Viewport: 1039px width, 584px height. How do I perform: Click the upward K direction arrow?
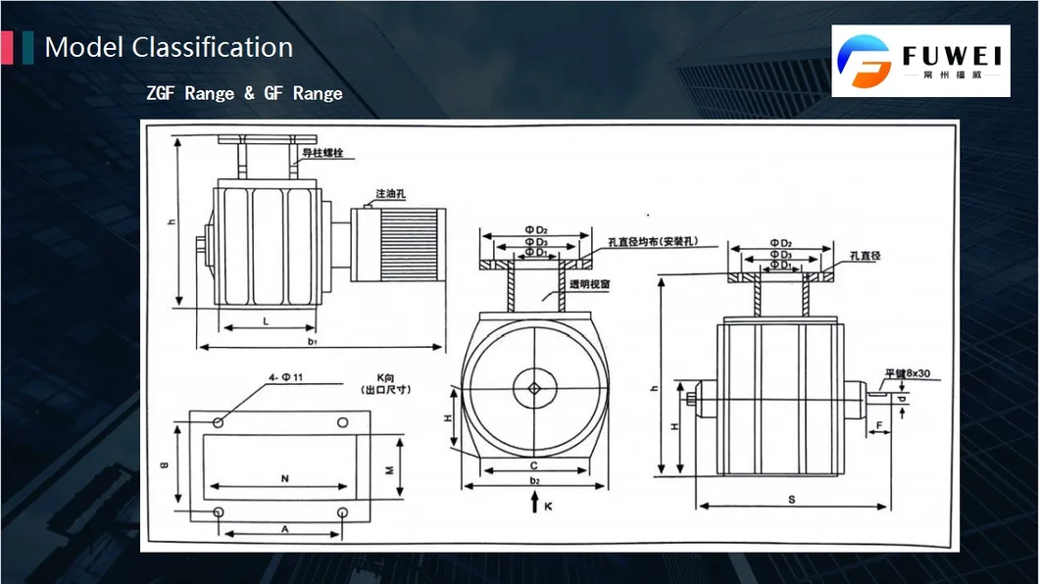(534, 504)
